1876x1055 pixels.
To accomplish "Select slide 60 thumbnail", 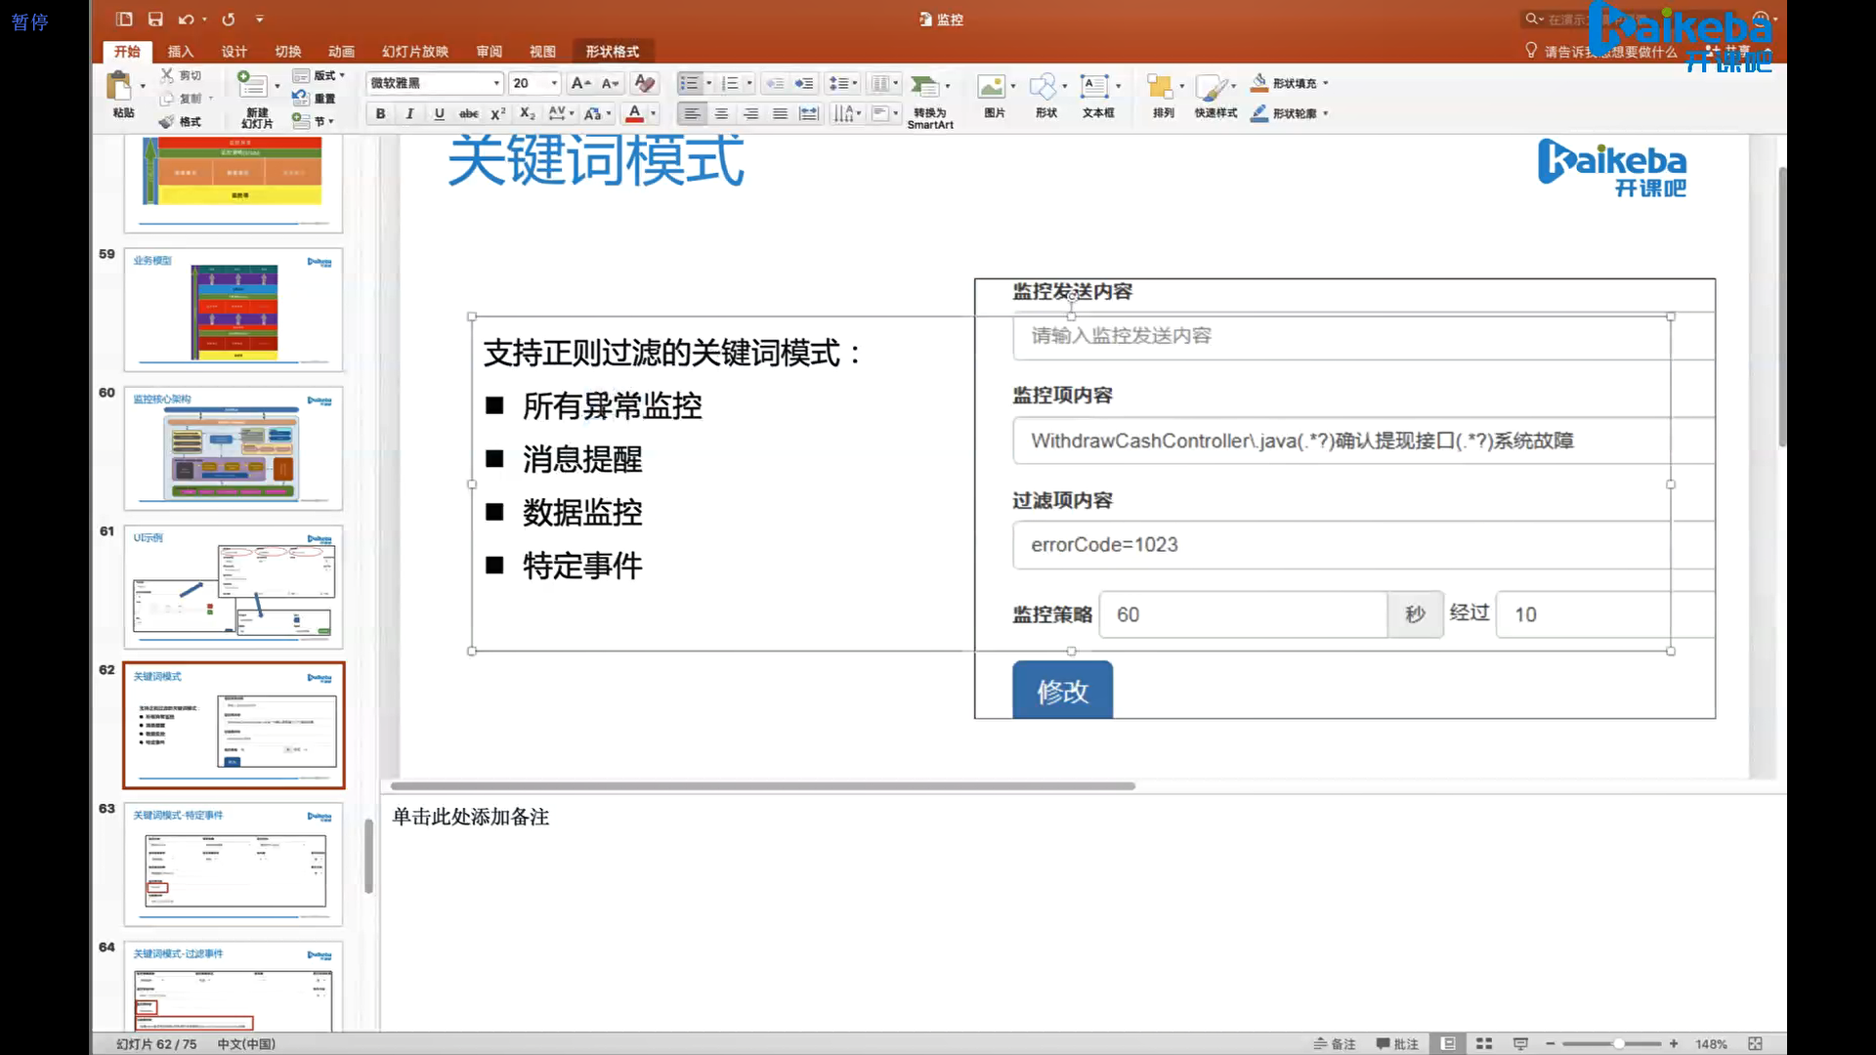I will tap(233, 448).
